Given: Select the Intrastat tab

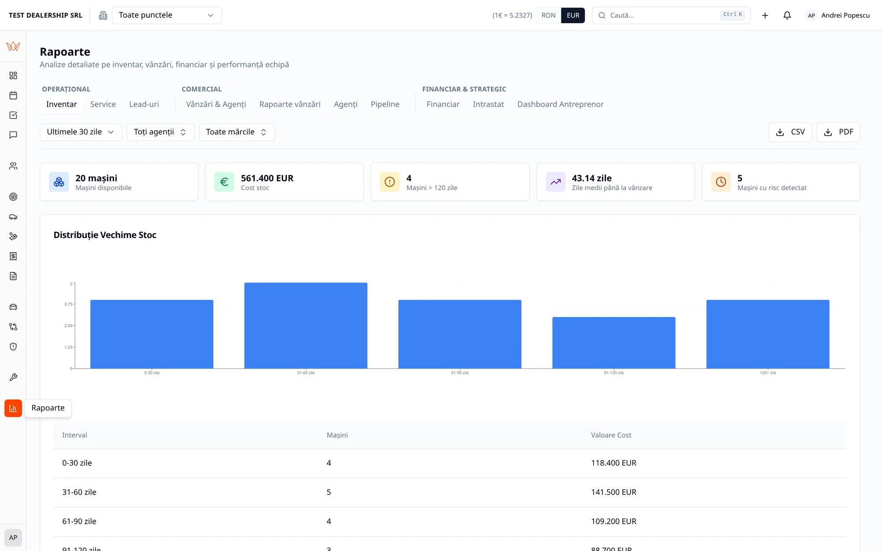Looking at the screenshot, I should coord(488,104).
